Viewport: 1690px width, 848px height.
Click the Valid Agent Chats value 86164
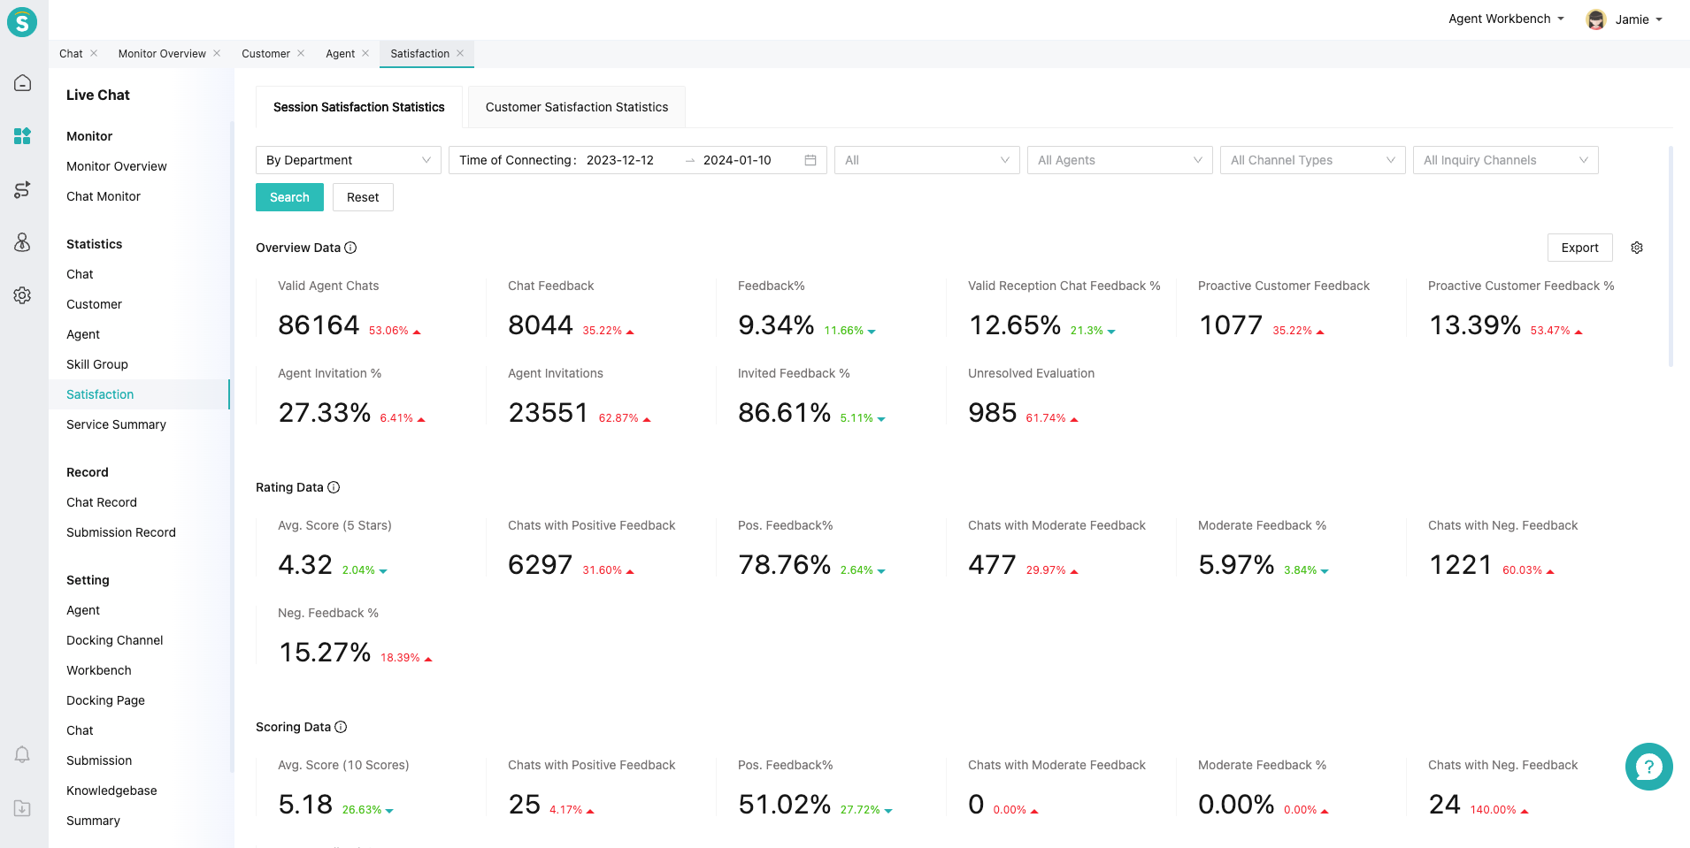pyautogui.click(x=319, y=325)
